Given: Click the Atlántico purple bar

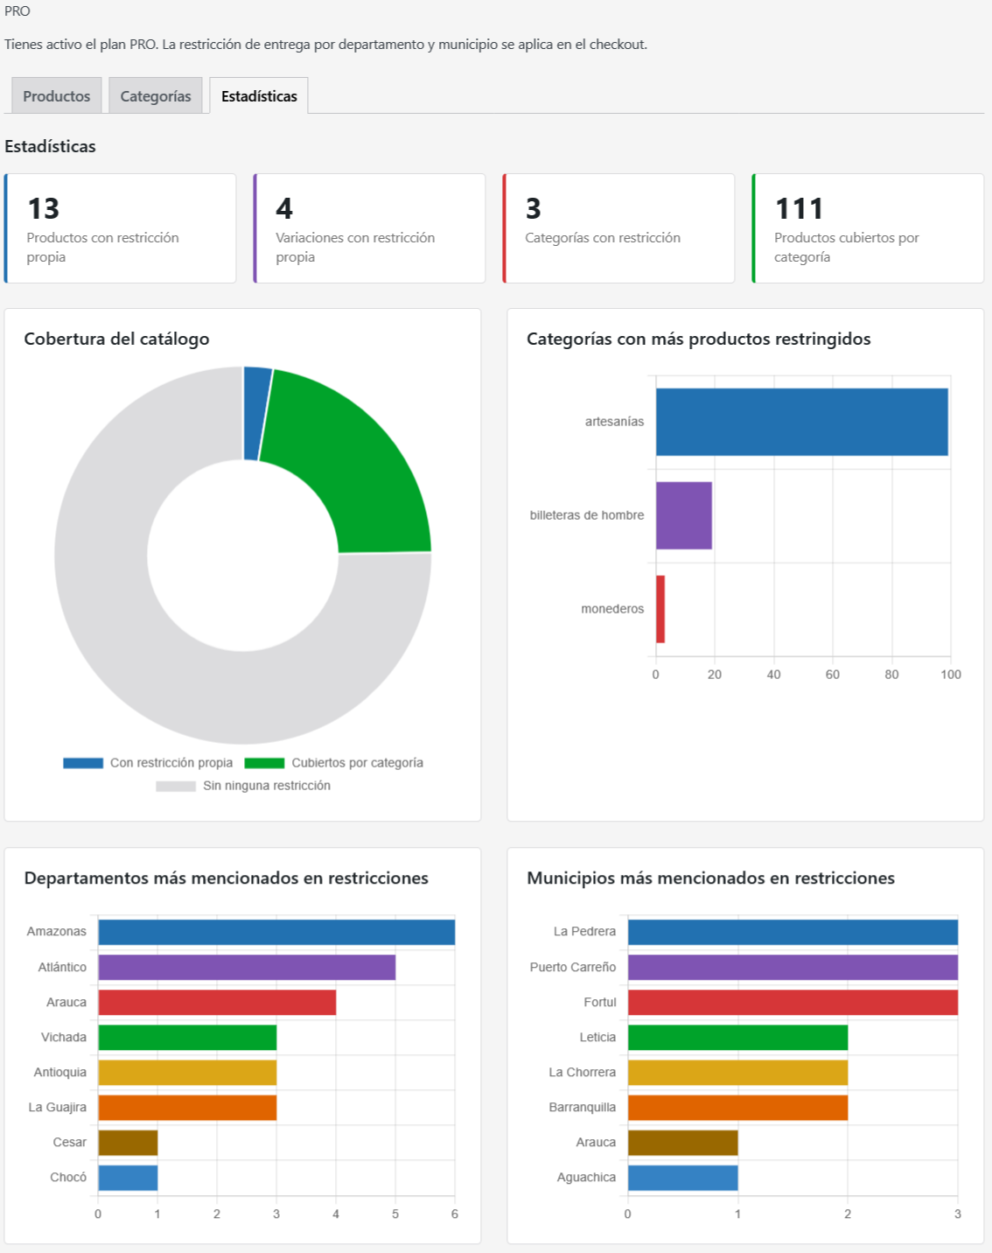Looking at the screenshot, I should coord(247,967).
